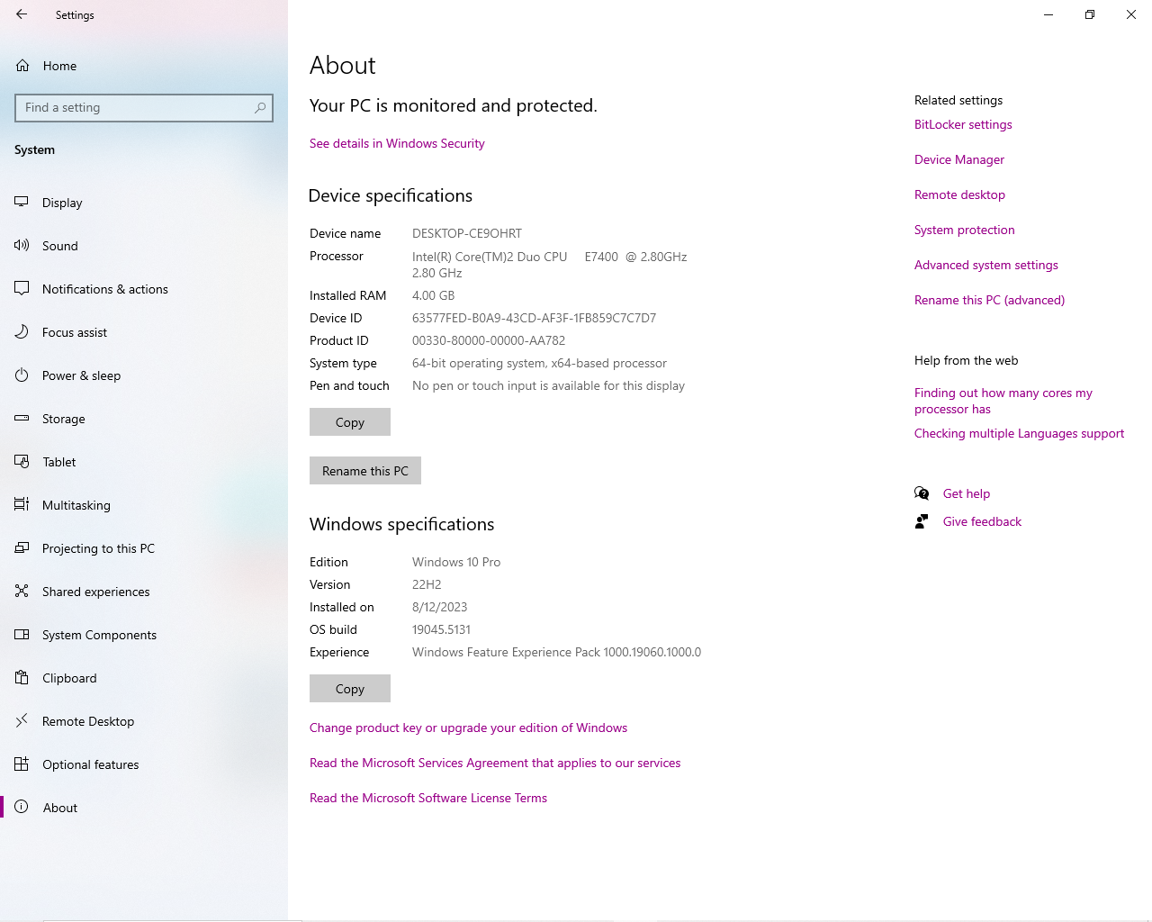Click the Remote Desktop icon
Image resolution: width=1152 pixels, height=922 pixels.
pos(22,721)
